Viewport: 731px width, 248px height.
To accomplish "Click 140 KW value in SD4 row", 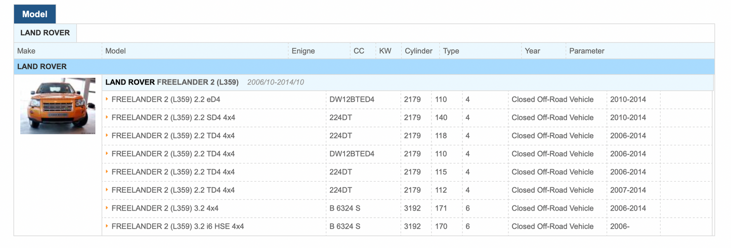I will (441, 117).
